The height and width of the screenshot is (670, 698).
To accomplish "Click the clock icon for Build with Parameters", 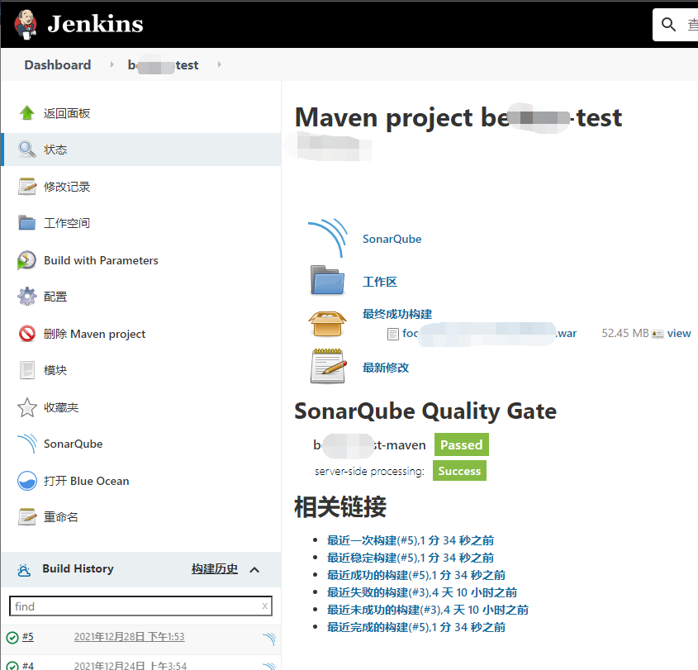I will pyautogui.click(x=26, y=260).
